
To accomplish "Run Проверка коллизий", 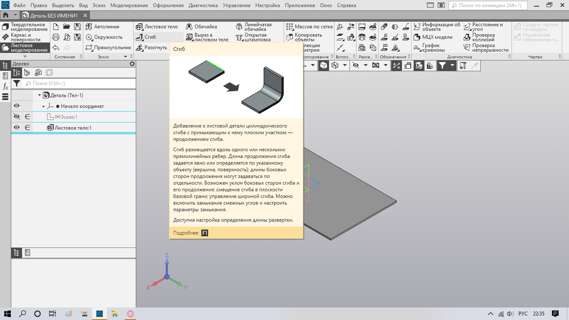I will (479, 37).
